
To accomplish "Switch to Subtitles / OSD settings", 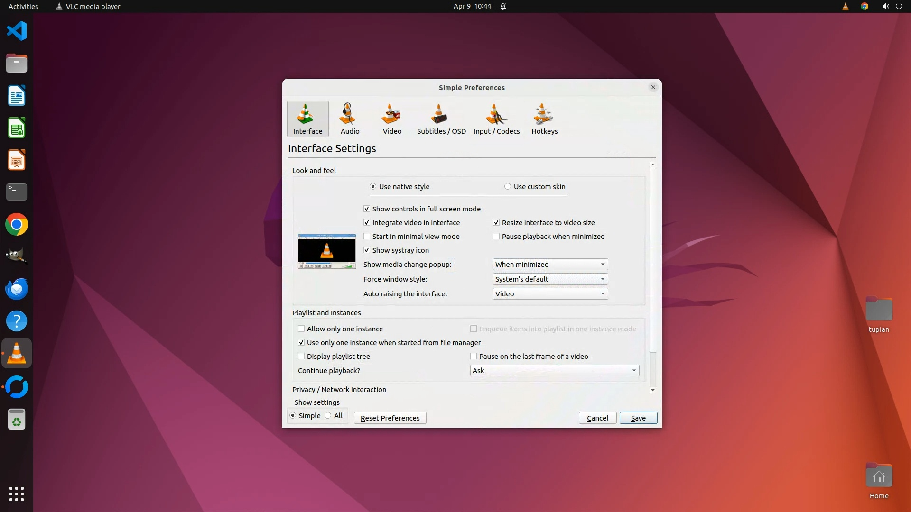I will 441,119.
